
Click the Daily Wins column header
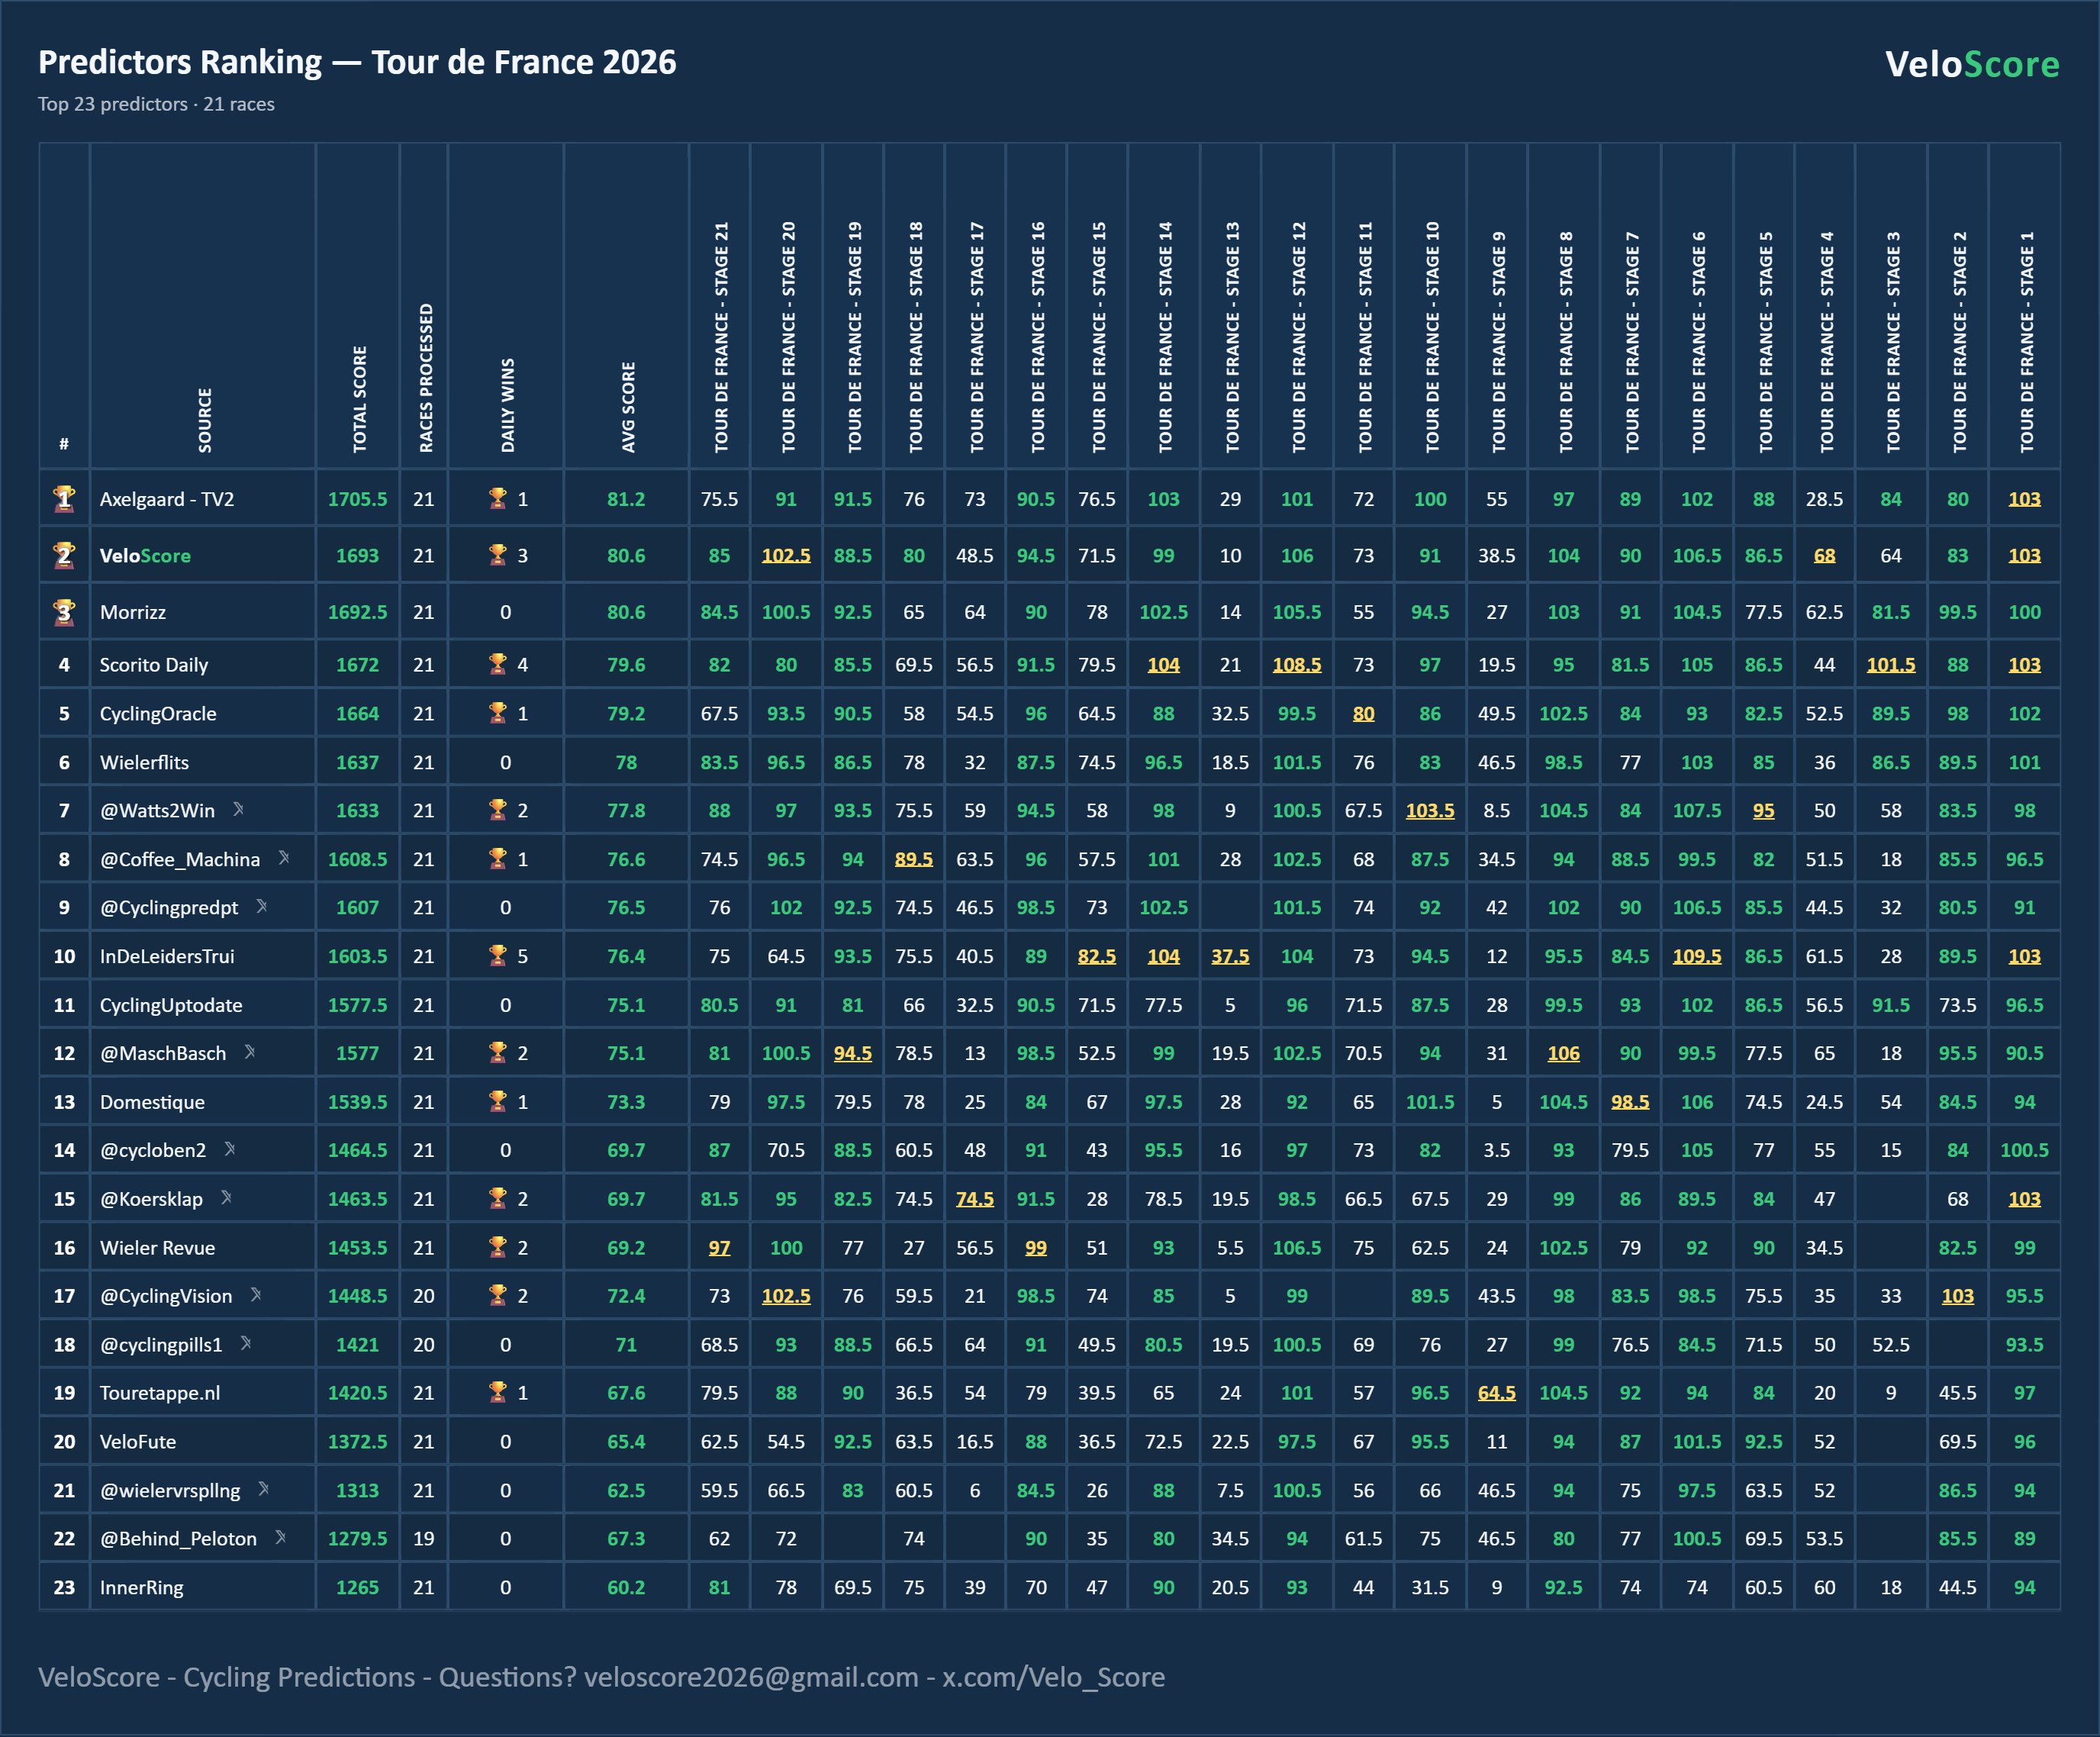(507, 405)
